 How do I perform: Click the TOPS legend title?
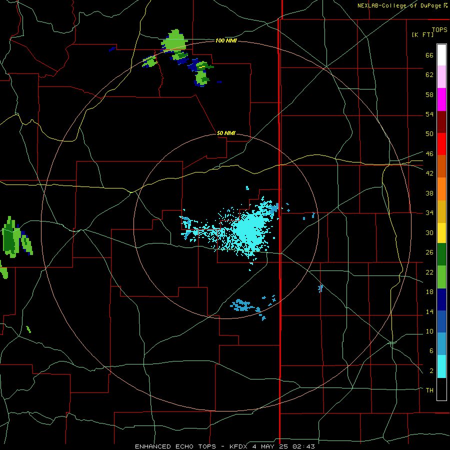point(439,29)
